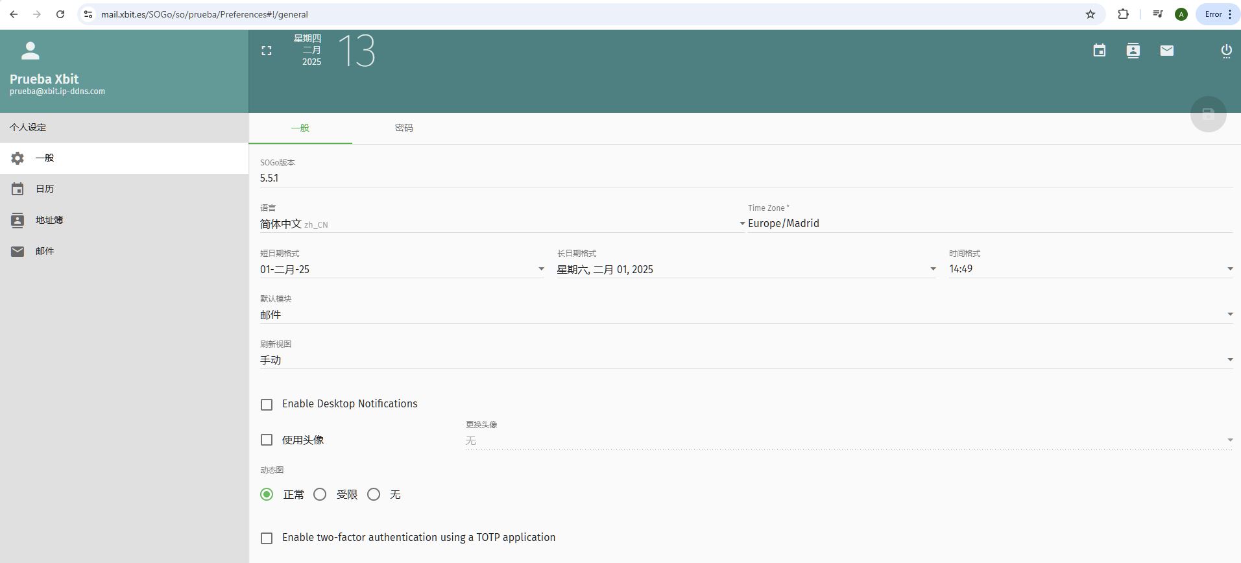Open the browser profile avatar A
1241x563 pixels.
(x=1181, y=14)
